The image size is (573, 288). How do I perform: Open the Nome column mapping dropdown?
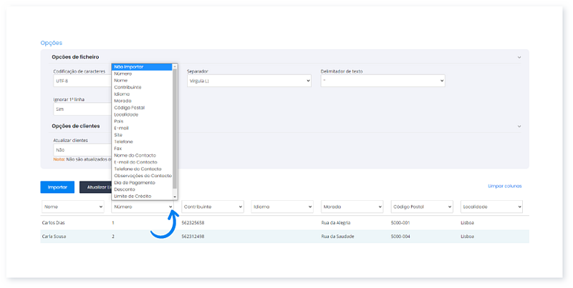[x=72, y=207]
